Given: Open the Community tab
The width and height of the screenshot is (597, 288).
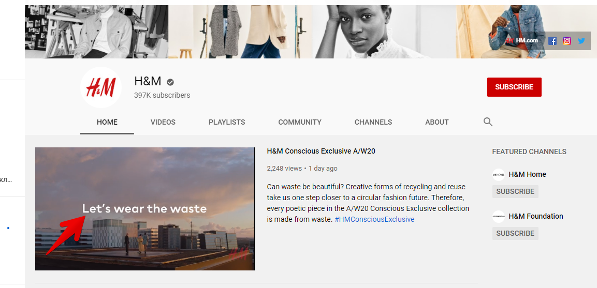Looking at the screenshot, I should [x=300, y=122].
